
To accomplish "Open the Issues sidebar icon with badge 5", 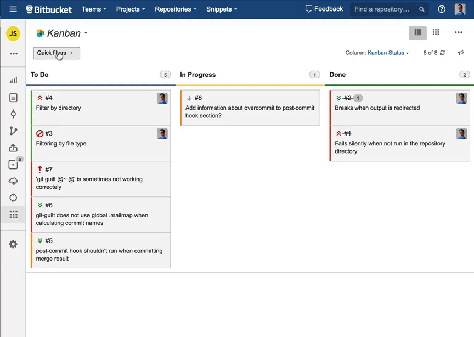I will click(13, 164).
